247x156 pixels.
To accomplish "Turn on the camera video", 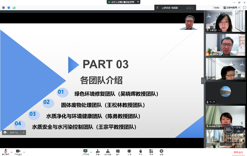I will pyautogui.click(x=18, y=151).
